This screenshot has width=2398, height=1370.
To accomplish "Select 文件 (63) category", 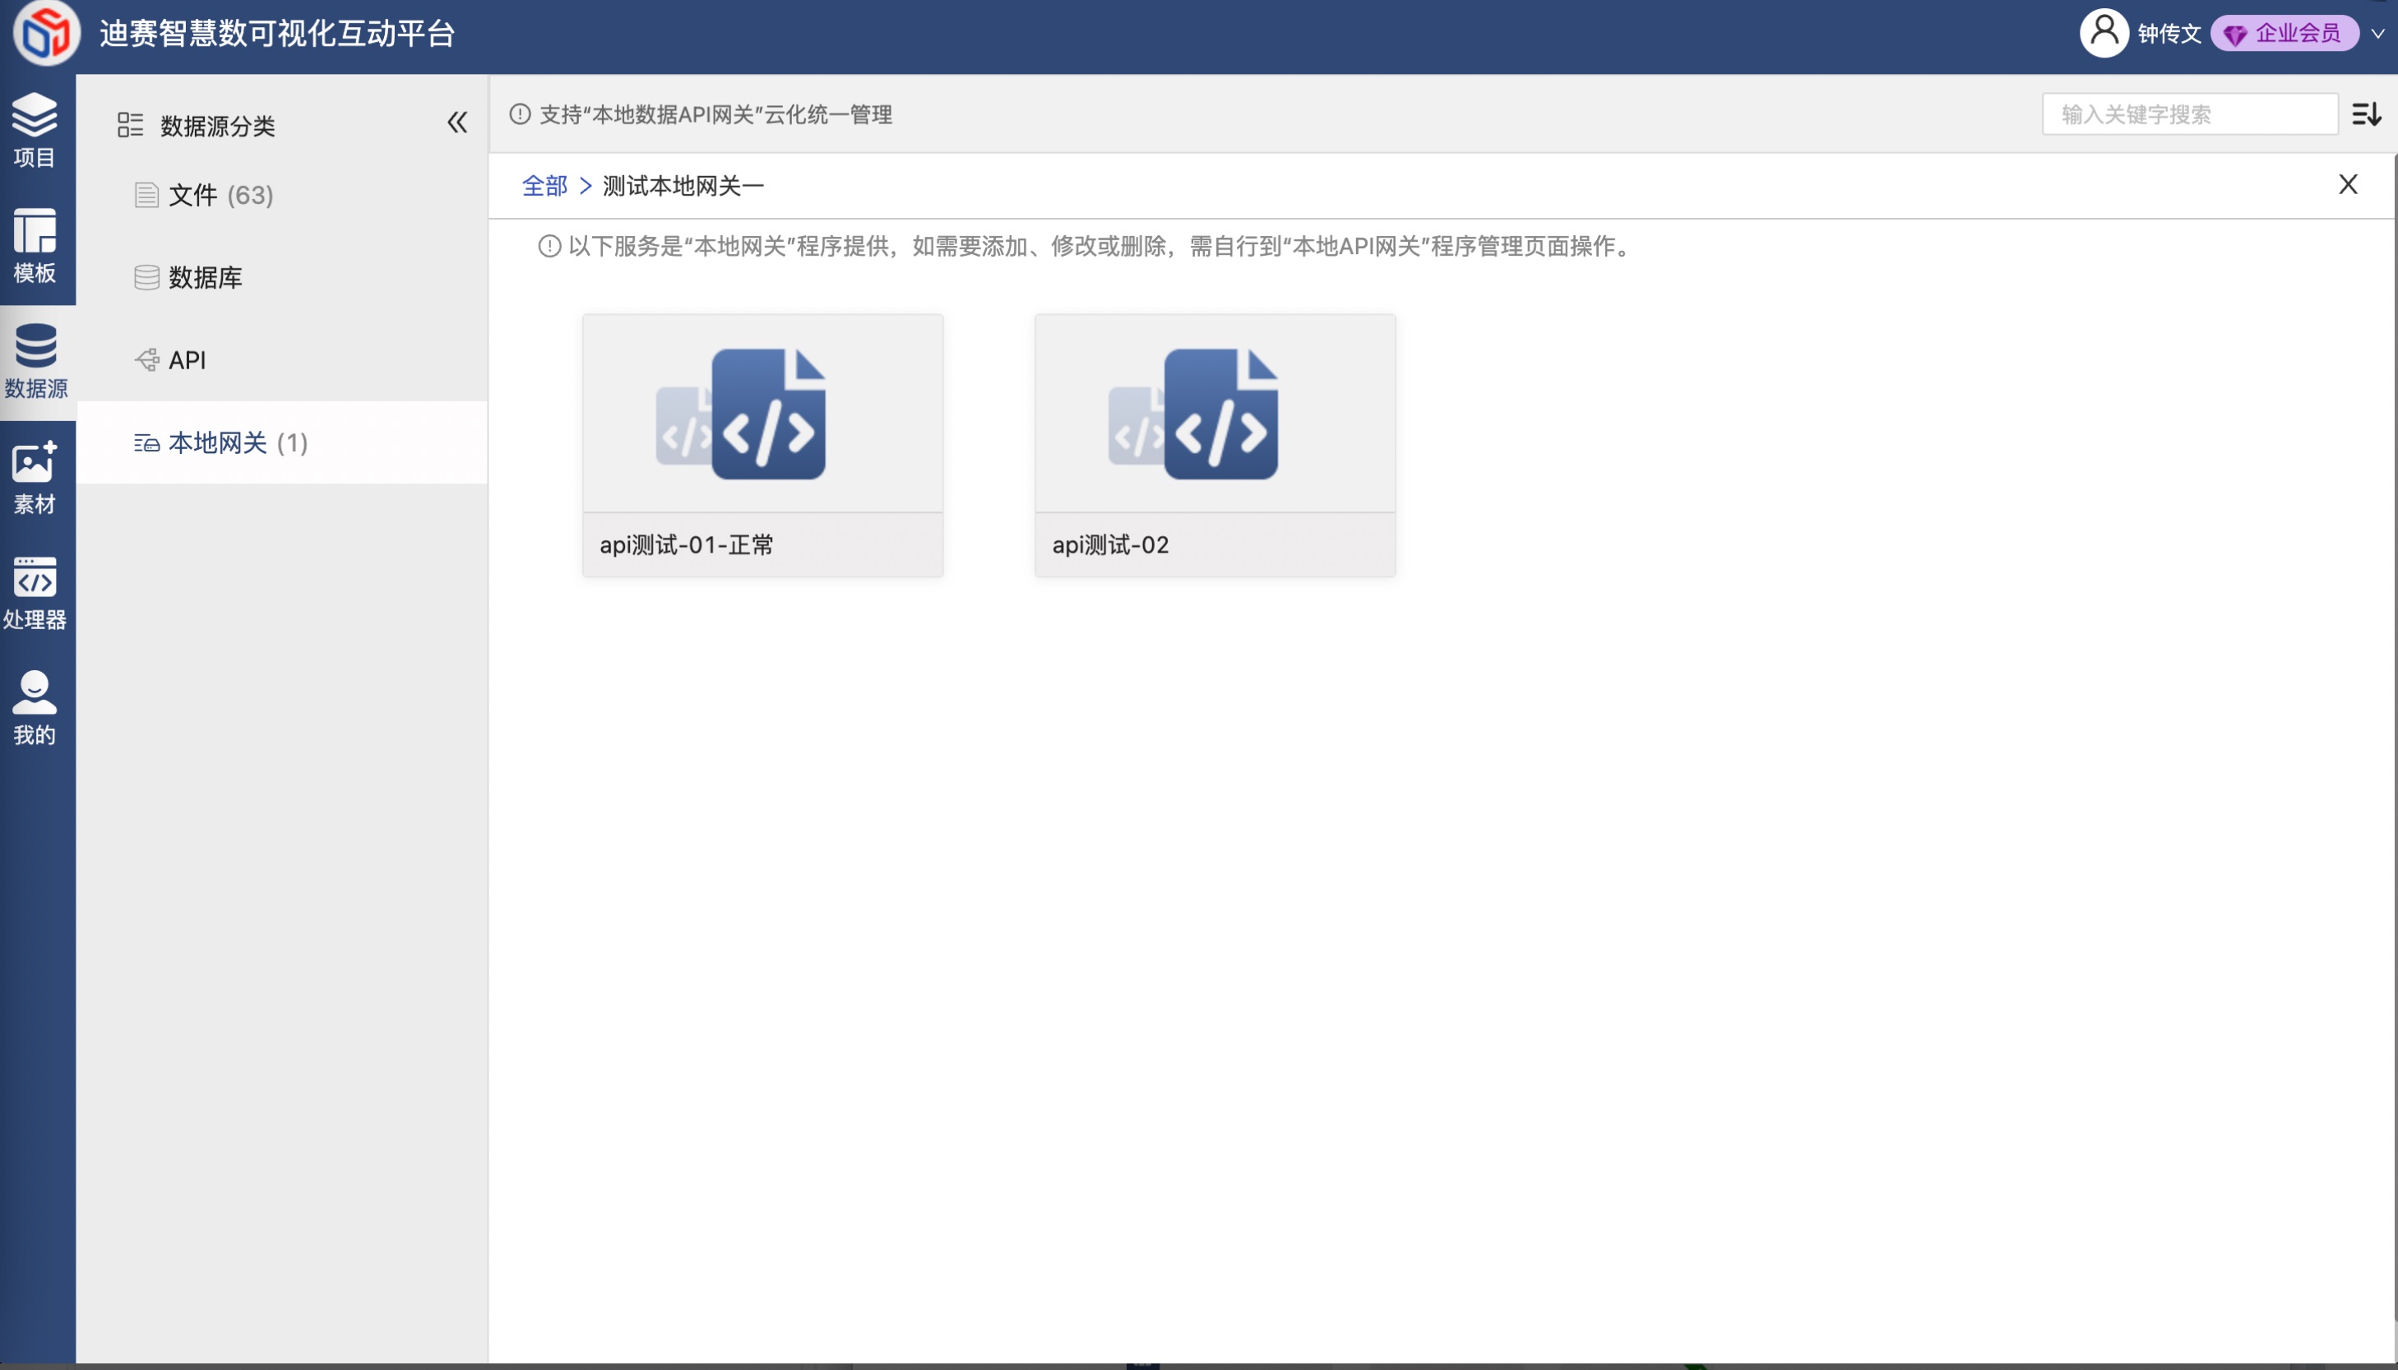I will pyautogui.click(x=220, y=196).
